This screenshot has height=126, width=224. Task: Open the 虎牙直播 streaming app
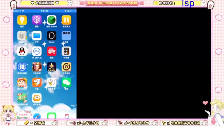(x=37, y=98)
